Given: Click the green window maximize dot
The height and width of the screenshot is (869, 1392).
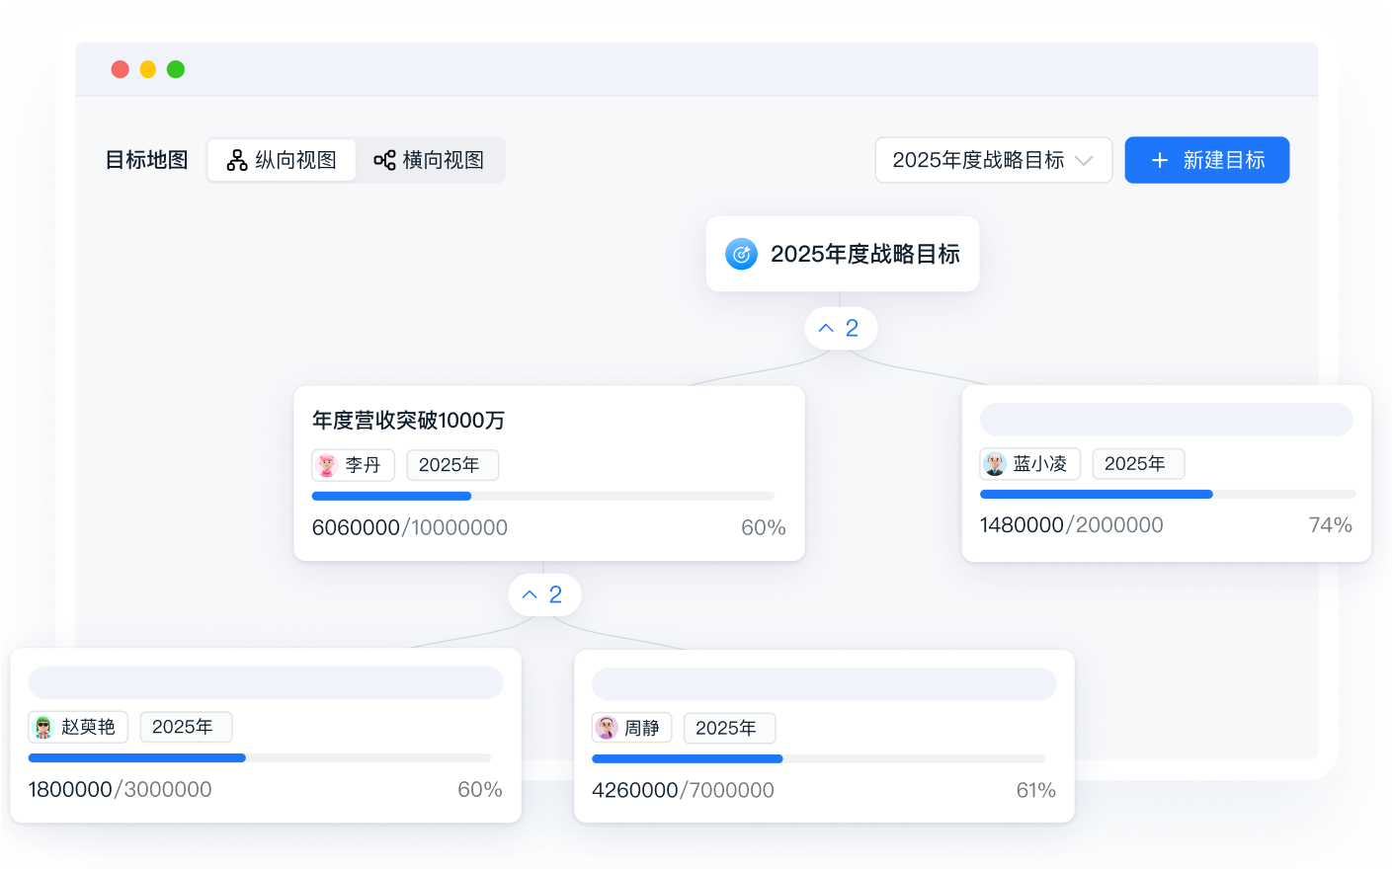Looking at the screenshot, I should [176, 69].
